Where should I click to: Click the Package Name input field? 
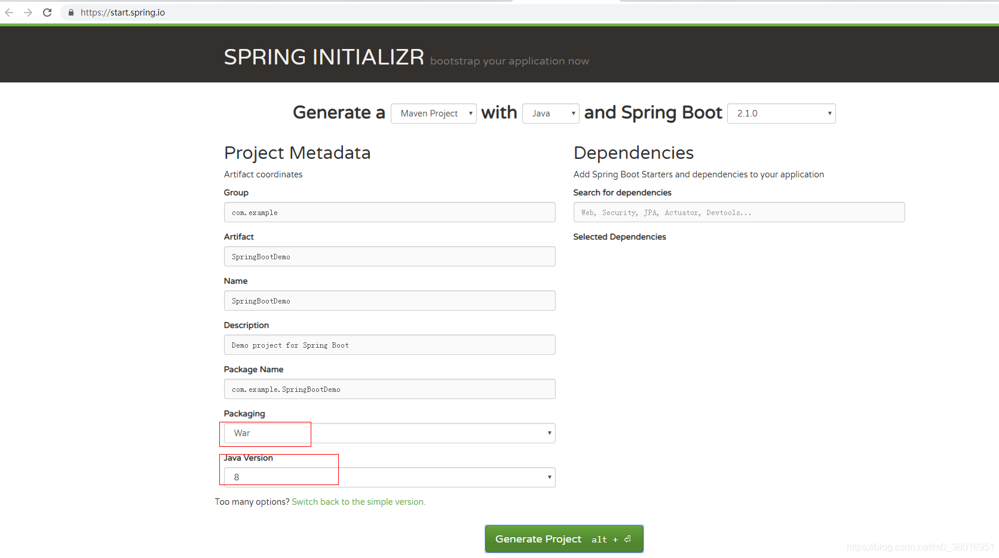[x=390, y=389]
